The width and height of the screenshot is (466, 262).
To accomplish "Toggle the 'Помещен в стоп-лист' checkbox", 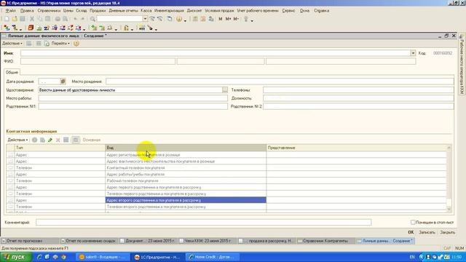I will pyautogui.click(x=413, y=222).
